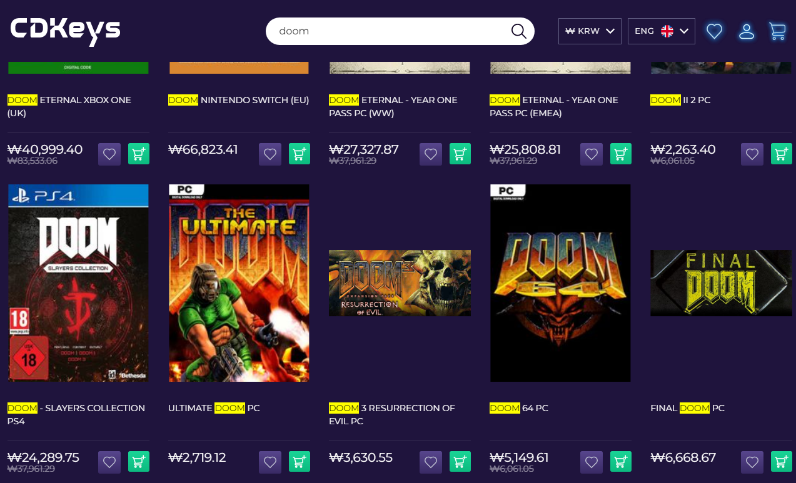Click price ₩25,808.81
796x483 pixels.
point(525,150)
